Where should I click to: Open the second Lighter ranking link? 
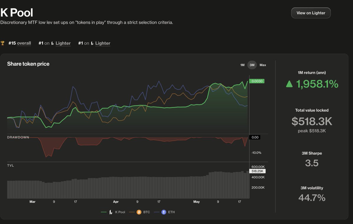coord(103,43)
